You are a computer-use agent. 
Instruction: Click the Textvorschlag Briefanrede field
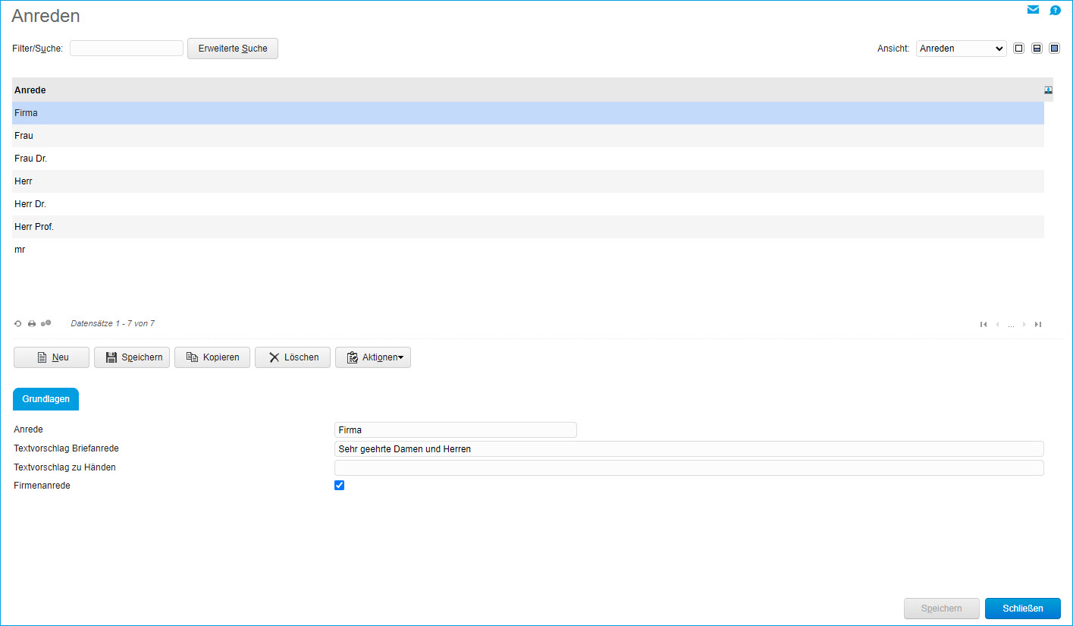689,449
